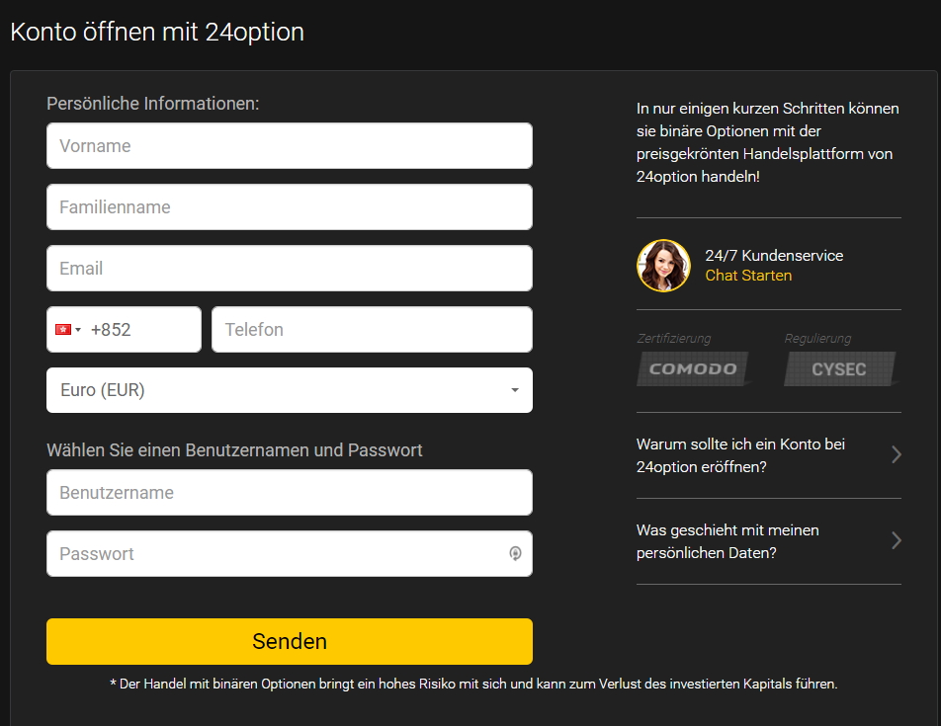Click the password key icon in Passwort field
Image resolution: width=941 pixels, height=726 pixels.
click(x=515, y=553)
